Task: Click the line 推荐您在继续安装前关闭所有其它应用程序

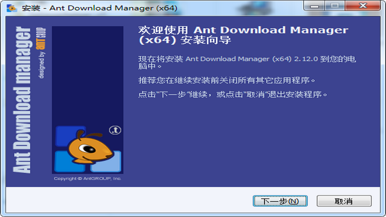Action: (227, 80)
